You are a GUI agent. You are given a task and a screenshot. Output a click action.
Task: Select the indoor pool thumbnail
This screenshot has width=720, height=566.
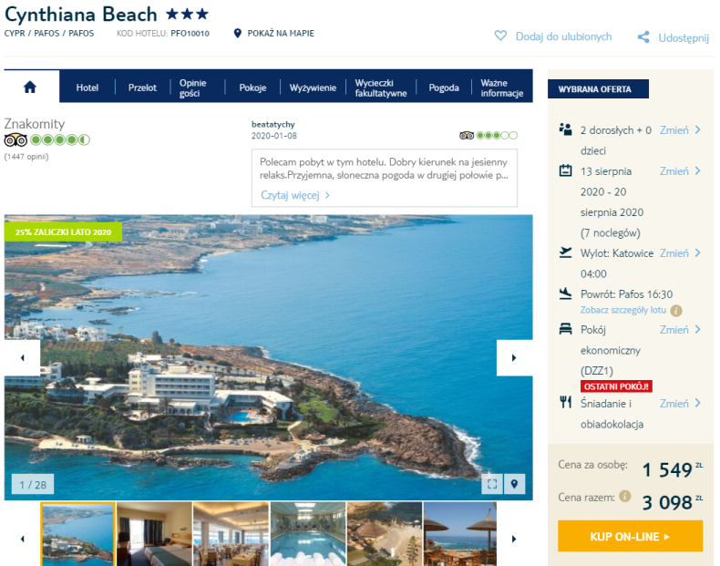pos(308,534)
